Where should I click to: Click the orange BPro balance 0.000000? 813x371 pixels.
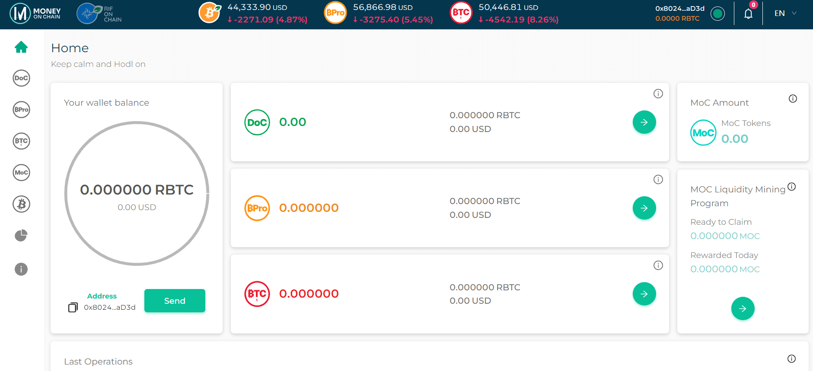click(309, 208)
